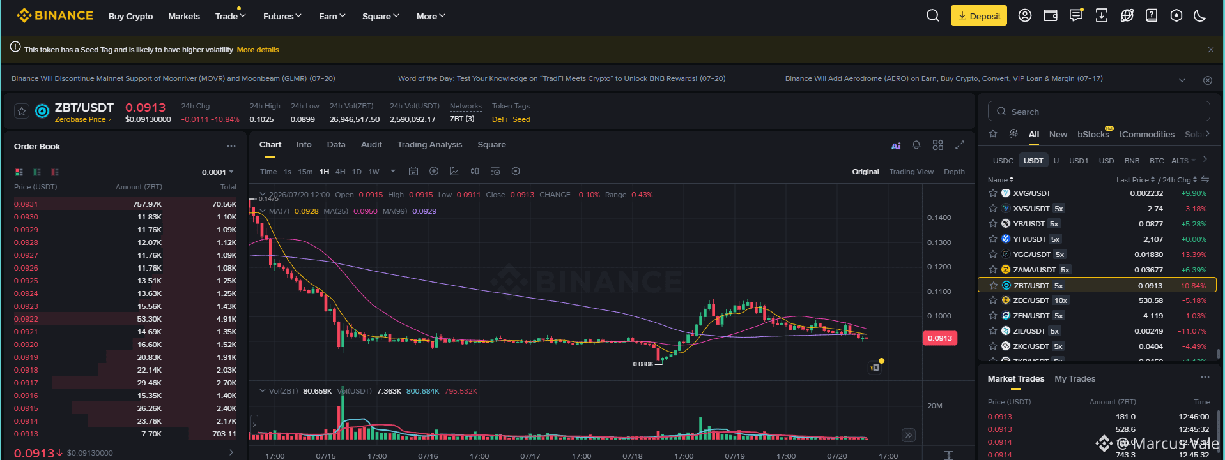Open the top navigation search icon
The height and width of the screenshot is (460, 1225).
(933, 16)
